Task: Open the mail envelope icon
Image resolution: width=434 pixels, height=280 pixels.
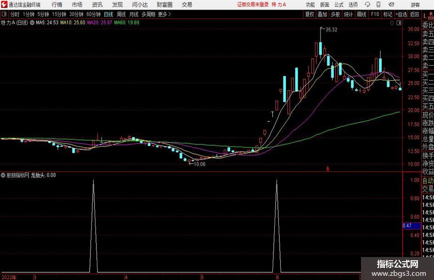Action: pos(391,5)
